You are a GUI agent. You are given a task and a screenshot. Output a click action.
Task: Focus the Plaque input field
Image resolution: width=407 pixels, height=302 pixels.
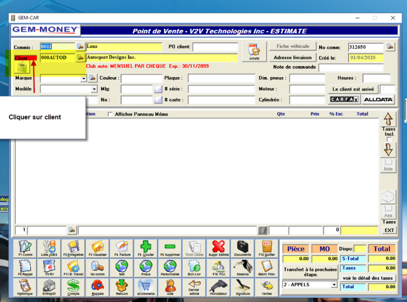coord(221,78)
